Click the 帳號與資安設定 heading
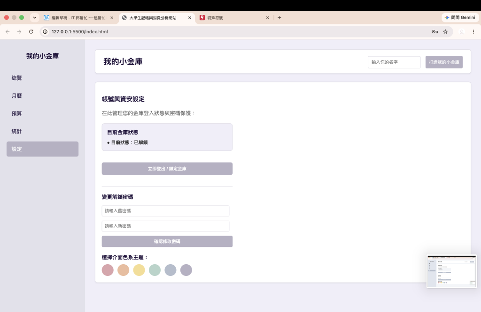This screenshot has height=312, width=481. [x=123, y=99]
